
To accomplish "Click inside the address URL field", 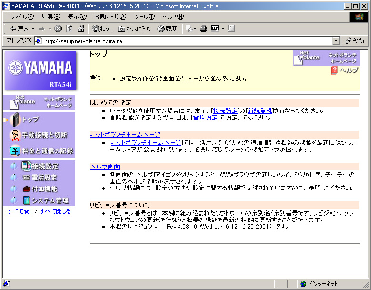I will point(186,41).
